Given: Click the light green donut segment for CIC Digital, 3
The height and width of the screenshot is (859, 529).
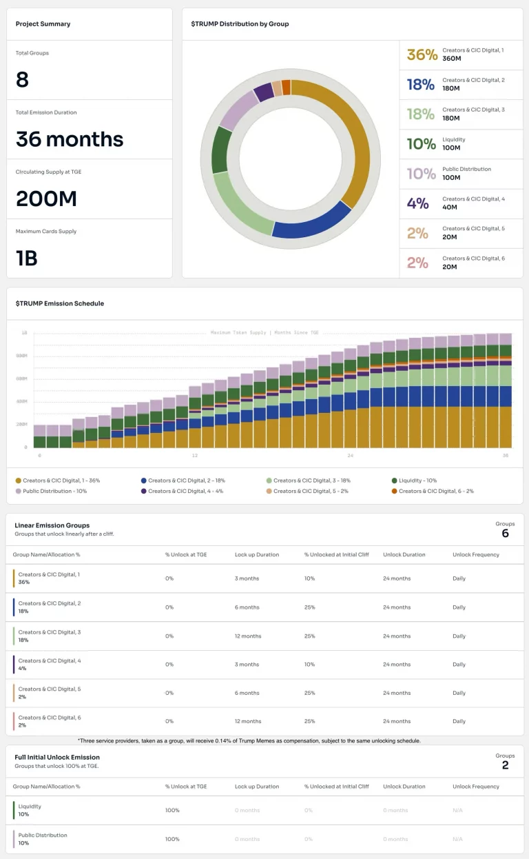Looking at the screenshot, I should [241, 207].
